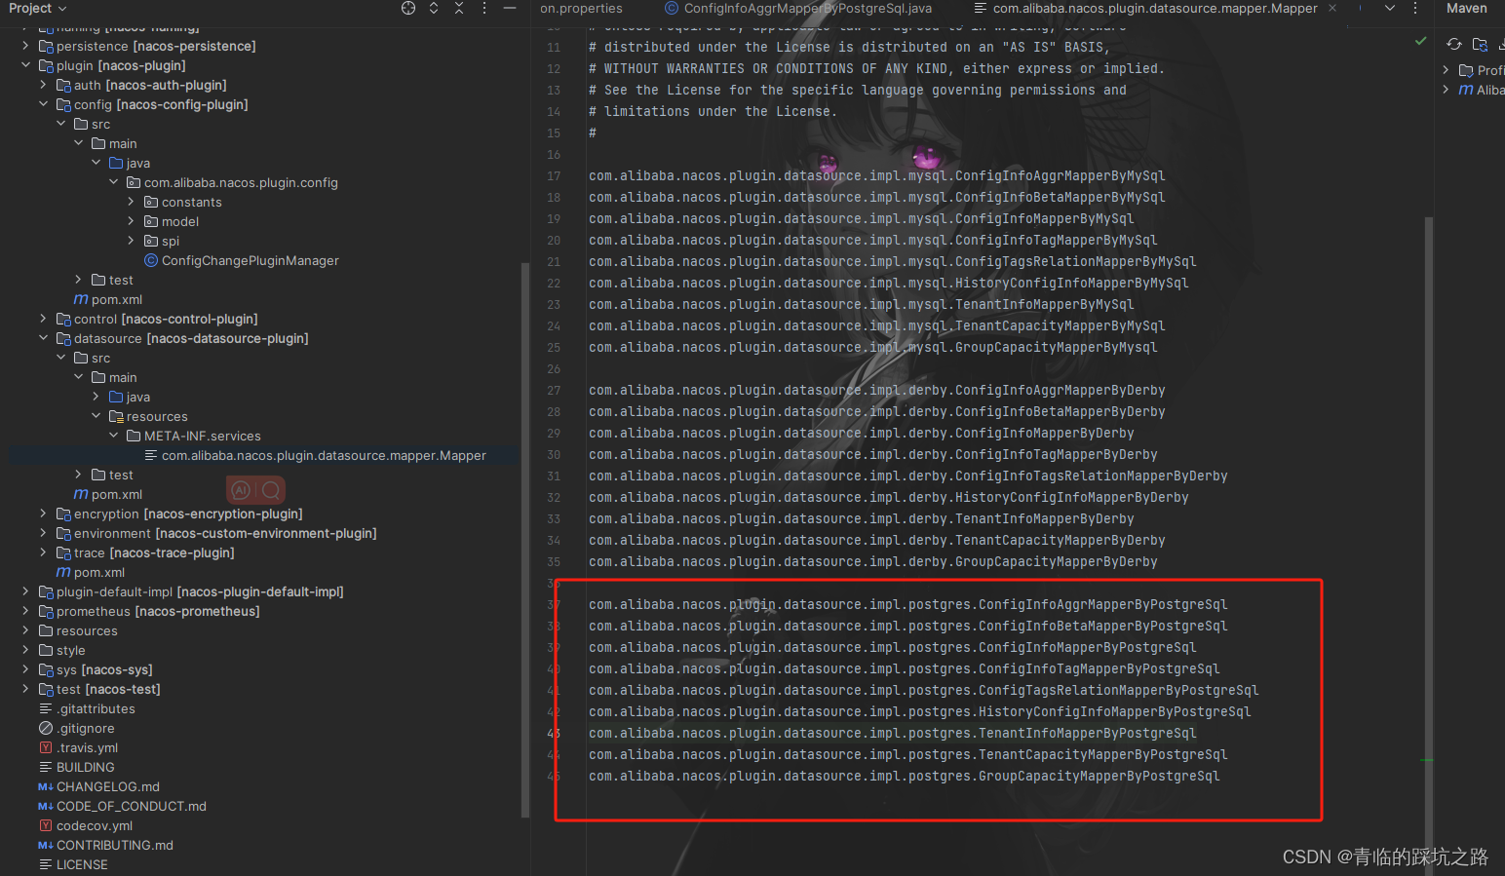Click the Select Opened File crosshair icon
Screen dimensions: 1505x876
click(x=408, y=8)
